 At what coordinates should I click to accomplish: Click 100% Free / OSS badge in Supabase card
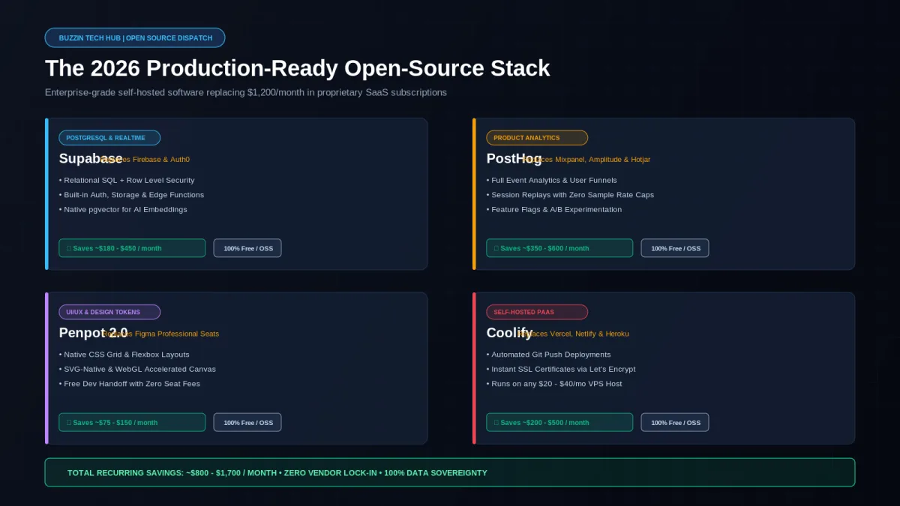(247, 248)
